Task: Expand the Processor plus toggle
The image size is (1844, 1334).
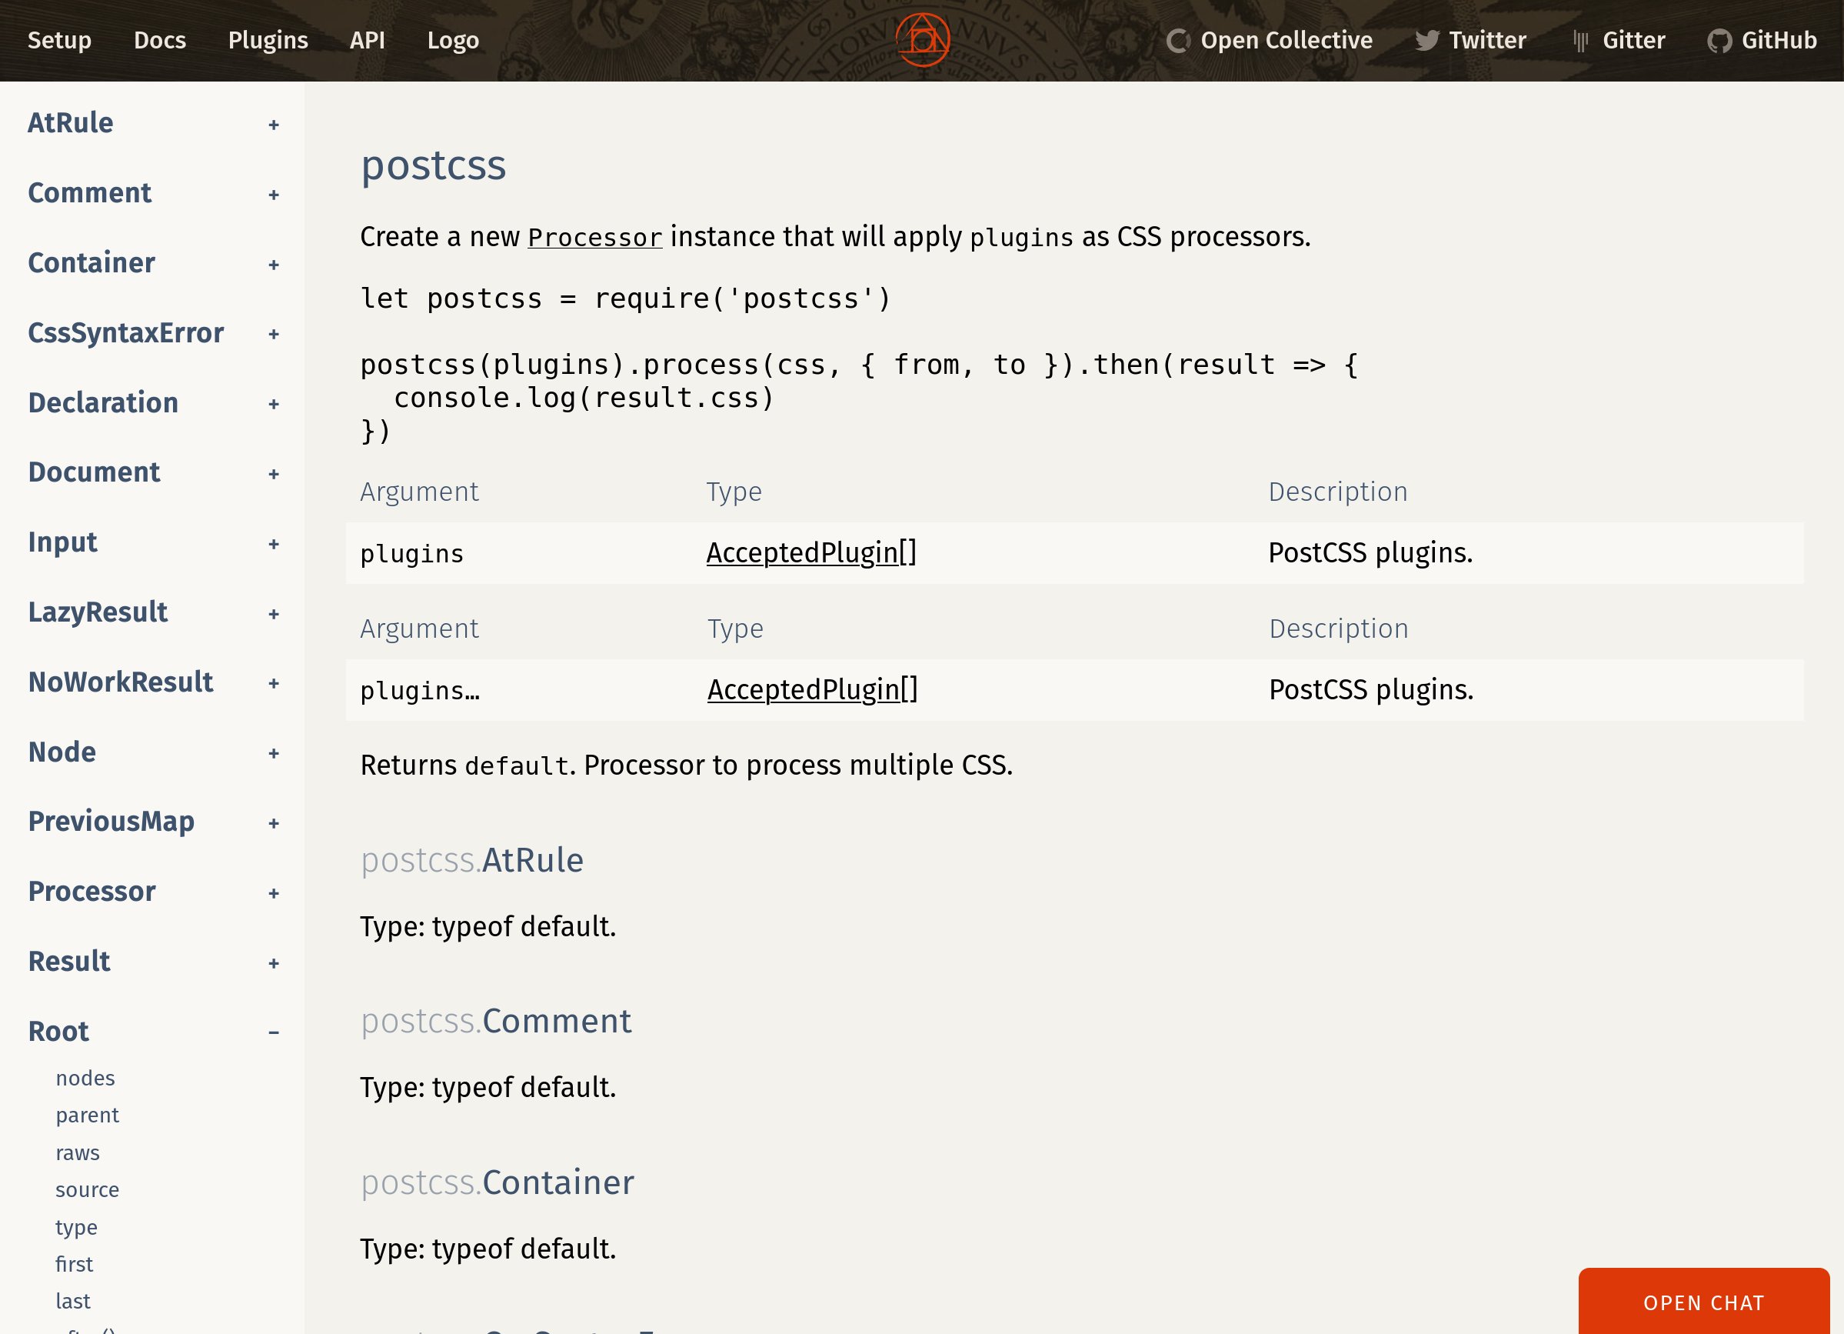Action: tap(274, 893)
